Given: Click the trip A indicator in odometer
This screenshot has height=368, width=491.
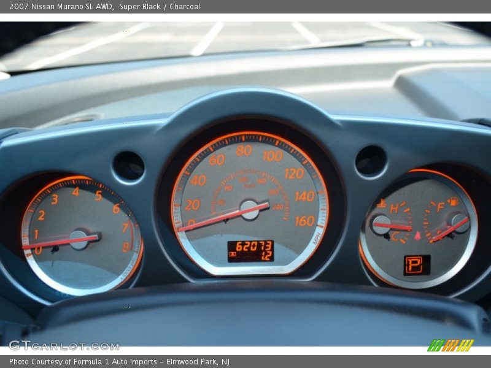Looking at the screenshot, I should pyautogui.click(x=233, y=254).
